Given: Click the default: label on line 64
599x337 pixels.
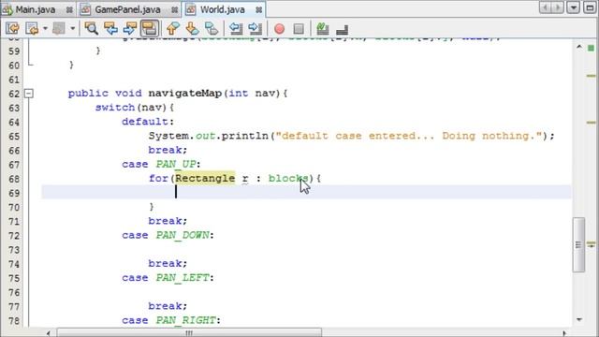Looking at the screenshot, I should click(x=148, y=122).
